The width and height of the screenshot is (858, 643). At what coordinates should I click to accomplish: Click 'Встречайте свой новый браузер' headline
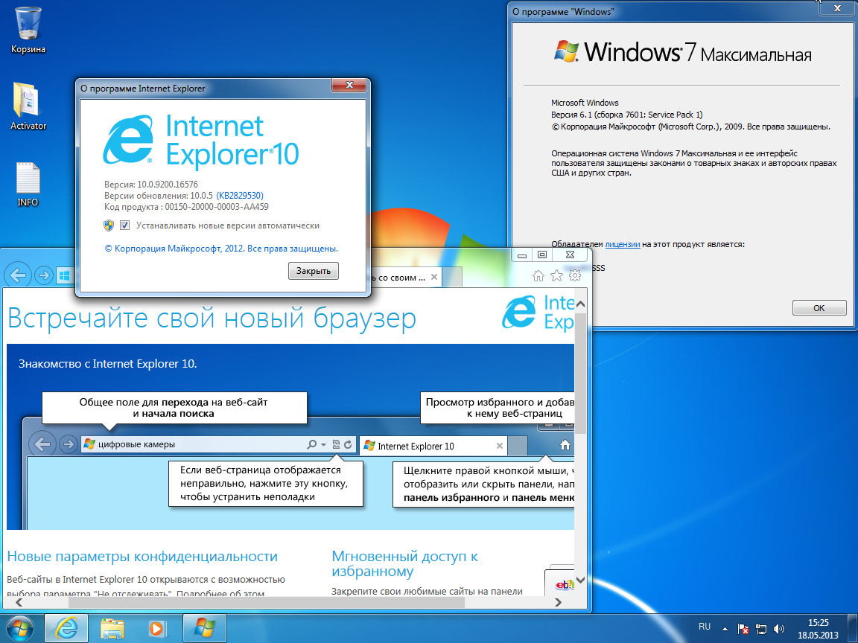pyautogui.click(x=212, y=319)
